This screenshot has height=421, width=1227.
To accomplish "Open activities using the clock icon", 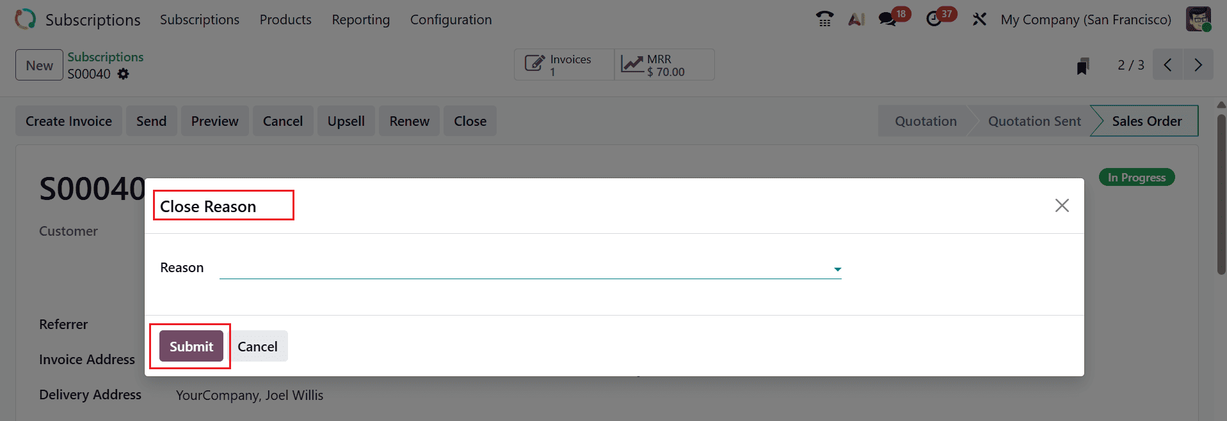I will tap(934, 19).
